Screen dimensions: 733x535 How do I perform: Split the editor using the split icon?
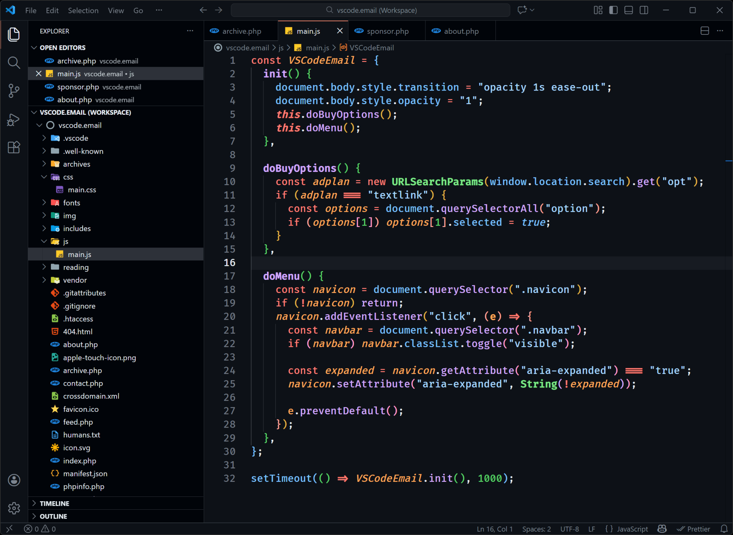[704, 31]
